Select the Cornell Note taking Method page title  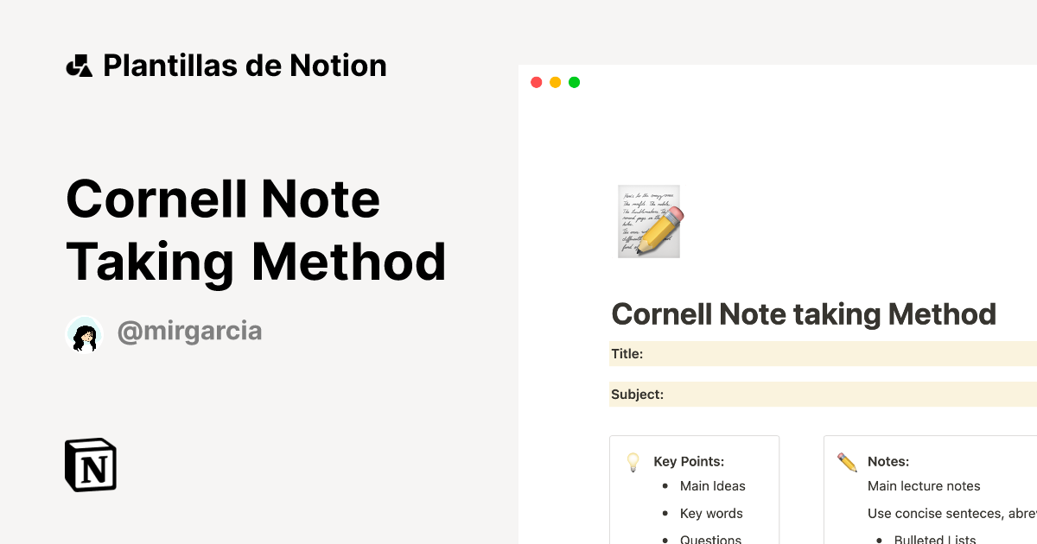[803, 313]
